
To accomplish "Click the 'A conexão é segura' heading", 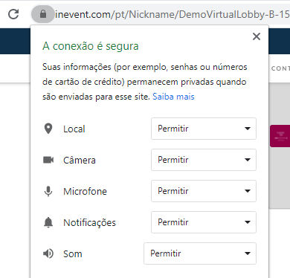I will tap(91, 46).
